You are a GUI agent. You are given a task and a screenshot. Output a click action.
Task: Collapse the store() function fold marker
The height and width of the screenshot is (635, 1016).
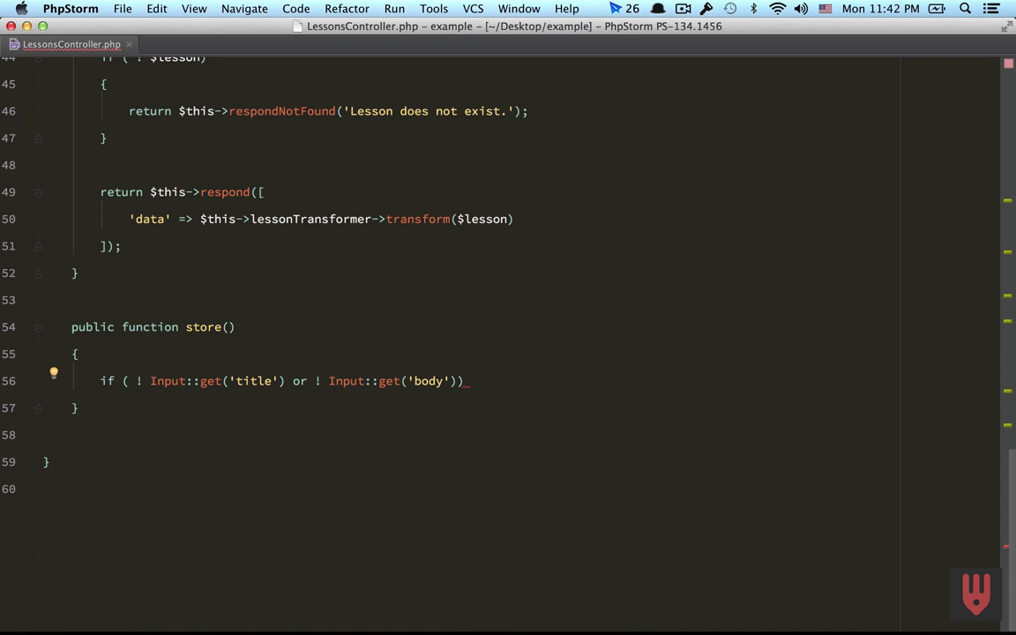point(38,328)
